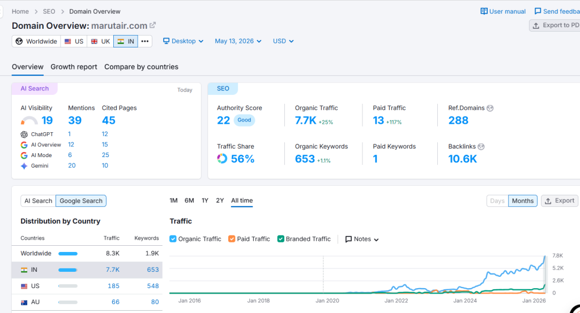This screenshot has height=313, width=580.
Task: Click the upload icon on Export button
Action: tap(548, 201)
